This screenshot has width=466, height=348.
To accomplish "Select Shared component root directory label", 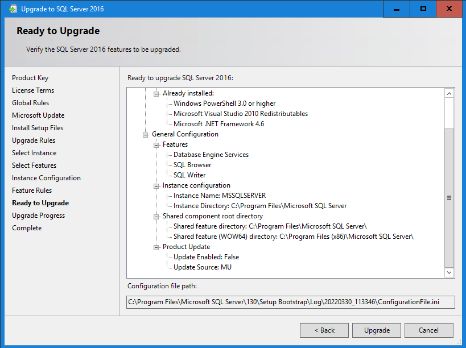I will [213, 216].
